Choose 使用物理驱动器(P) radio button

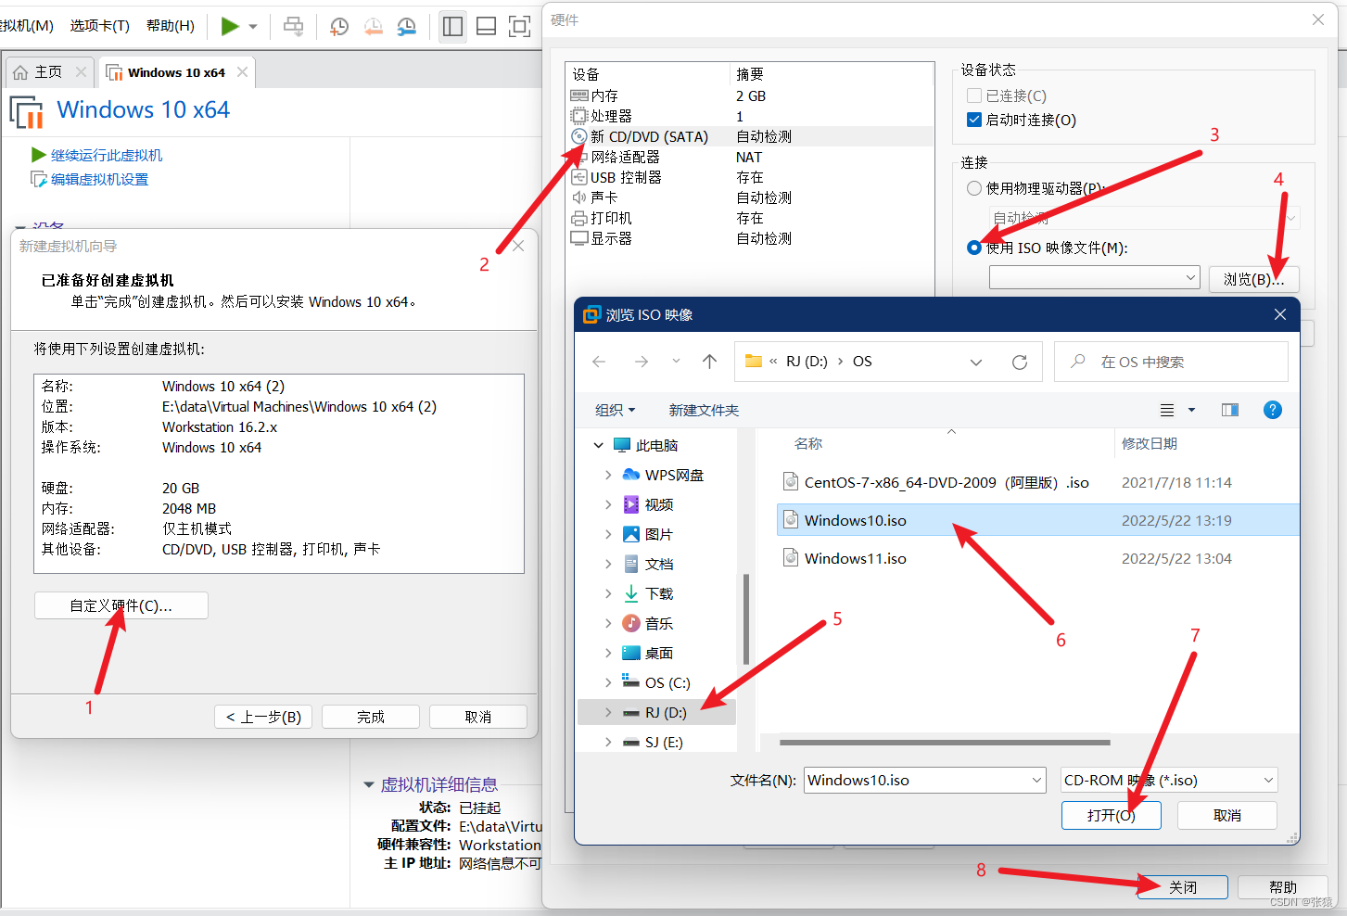click(x=974, y=188)
